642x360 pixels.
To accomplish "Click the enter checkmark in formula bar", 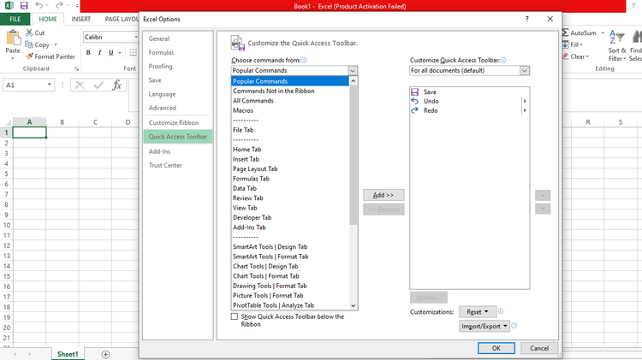I will pos(98,86).
